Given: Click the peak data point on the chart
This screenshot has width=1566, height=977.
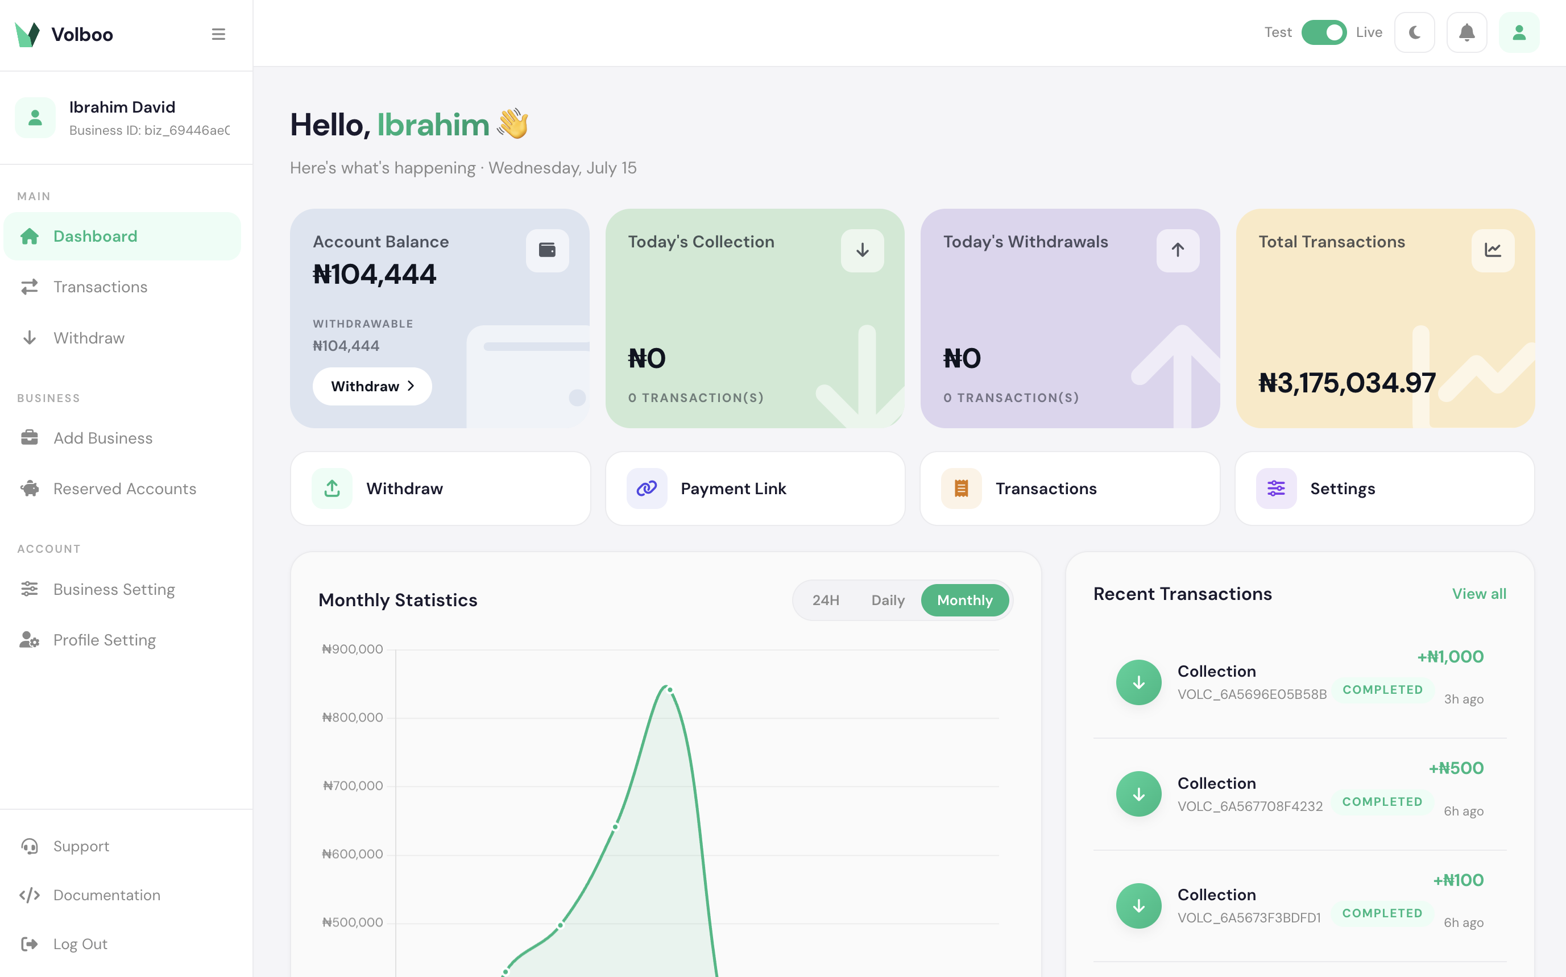Looking at the screenshot, I should pyautogui.click(x=670, y=690).
